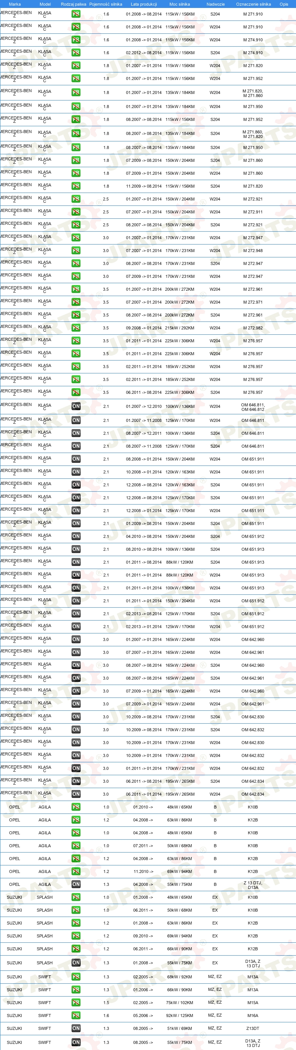Select the production date 09.2010 -> in the Splash row

click(x=143, y=936)
